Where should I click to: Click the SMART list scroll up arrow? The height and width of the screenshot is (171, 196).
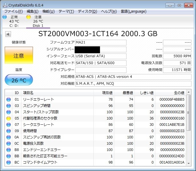click(189, 92)
